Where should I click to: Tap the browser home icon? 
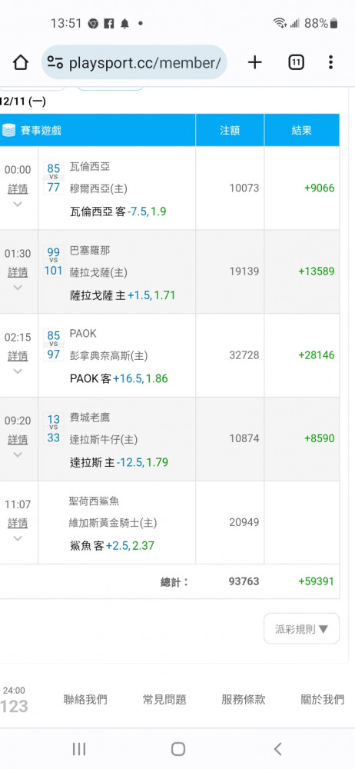pyautogui.click(x=20, y=62)
